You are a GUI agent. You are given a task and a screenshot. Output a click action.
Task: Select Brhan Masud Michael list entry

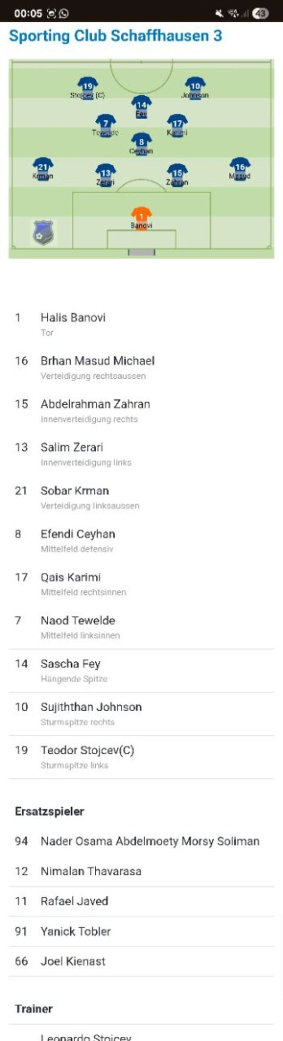click(x=141, y=367)
